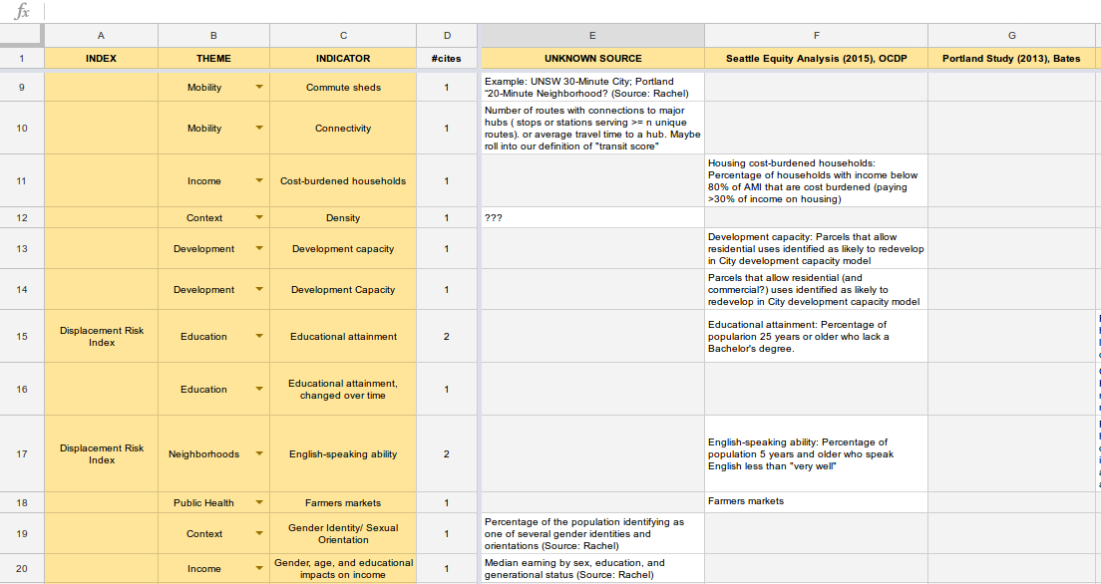Select column D header

[x=447, y=35]
